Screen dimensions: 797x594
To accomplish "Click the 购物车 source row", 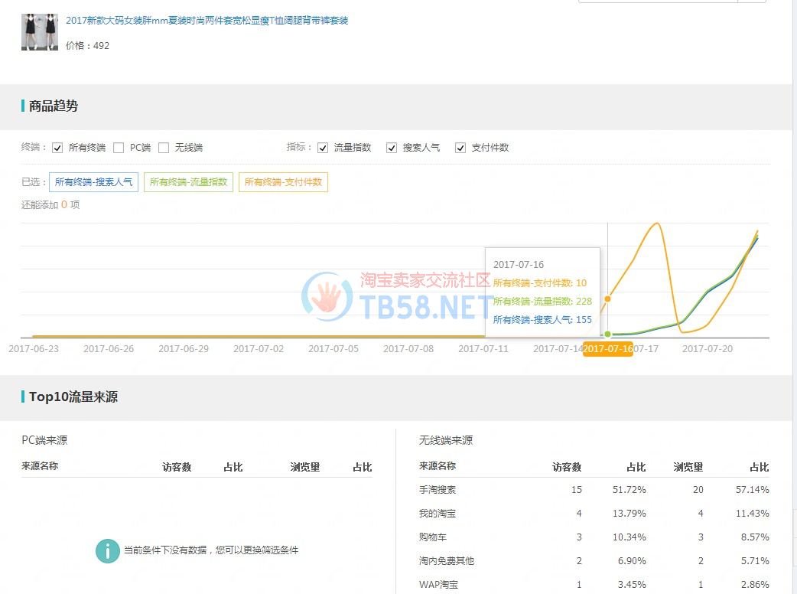I will click(432, 537).
